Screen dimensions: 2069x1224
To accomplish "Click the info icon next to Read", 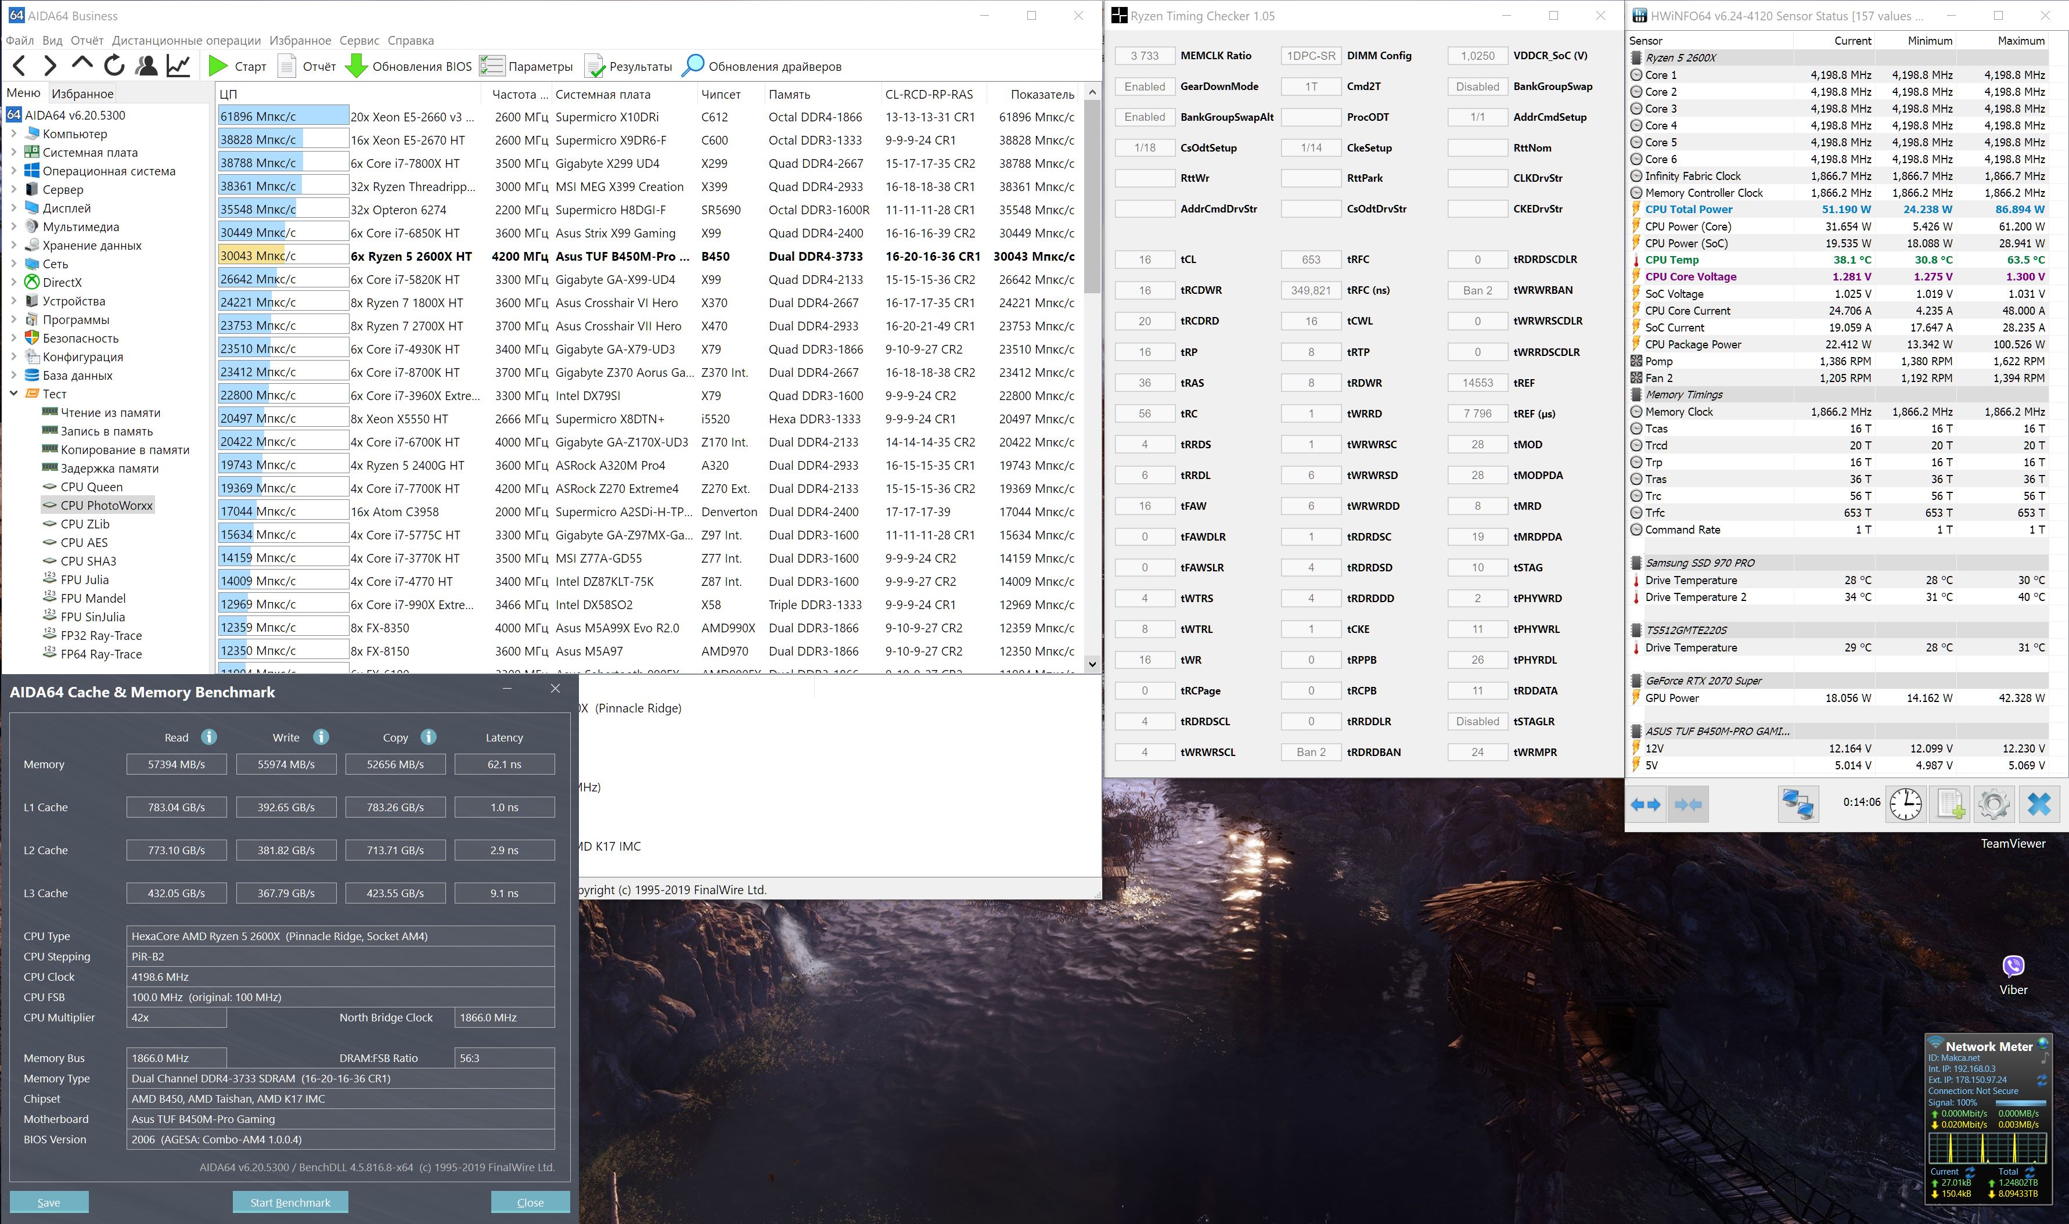I will 210,736.
